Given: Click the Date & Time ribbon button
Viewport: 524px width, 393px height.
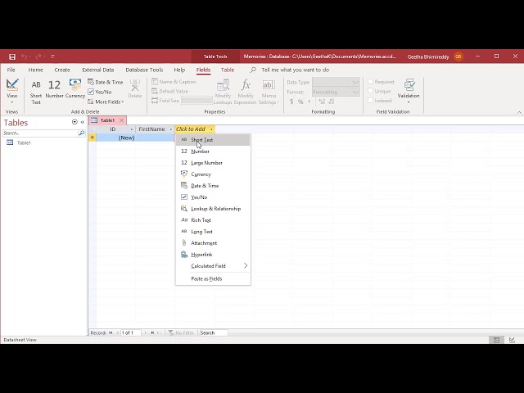Looking at the screenshot, I should [x=106, y=82].
